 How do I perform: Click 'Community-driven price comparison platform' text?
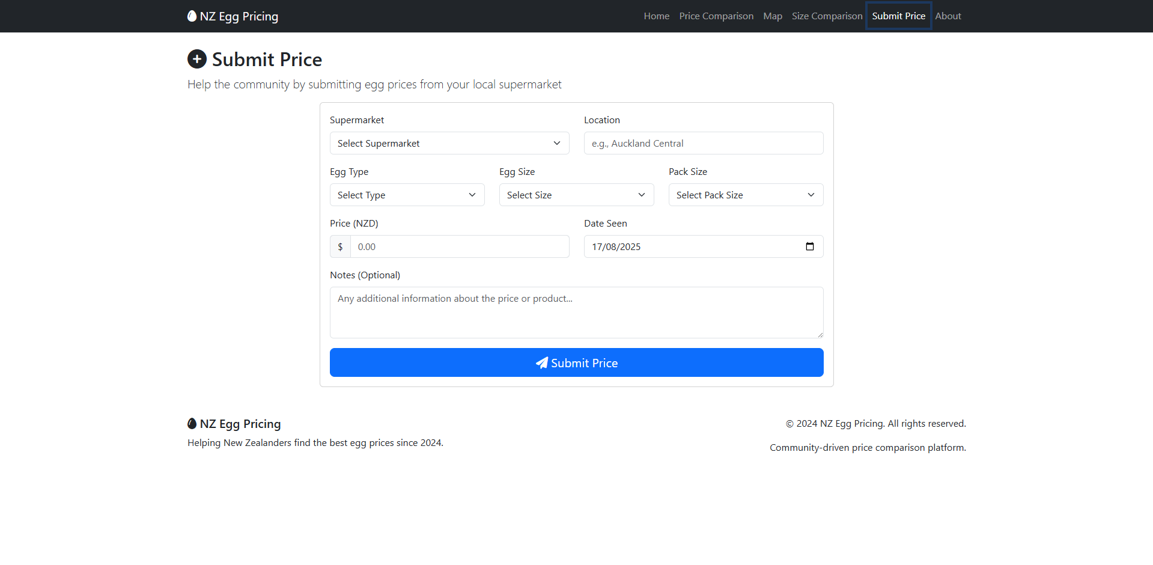click(x=868, y=448)
